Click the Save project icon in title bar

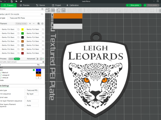tap(12, 1)
